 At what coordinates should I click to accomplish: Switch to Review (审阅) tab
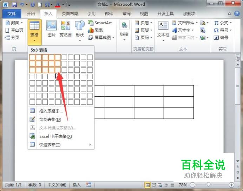point(126,14)
